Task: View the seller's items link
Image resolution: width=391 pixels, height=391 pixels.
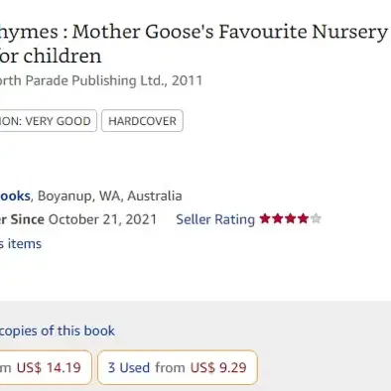Action: point(21,244)
